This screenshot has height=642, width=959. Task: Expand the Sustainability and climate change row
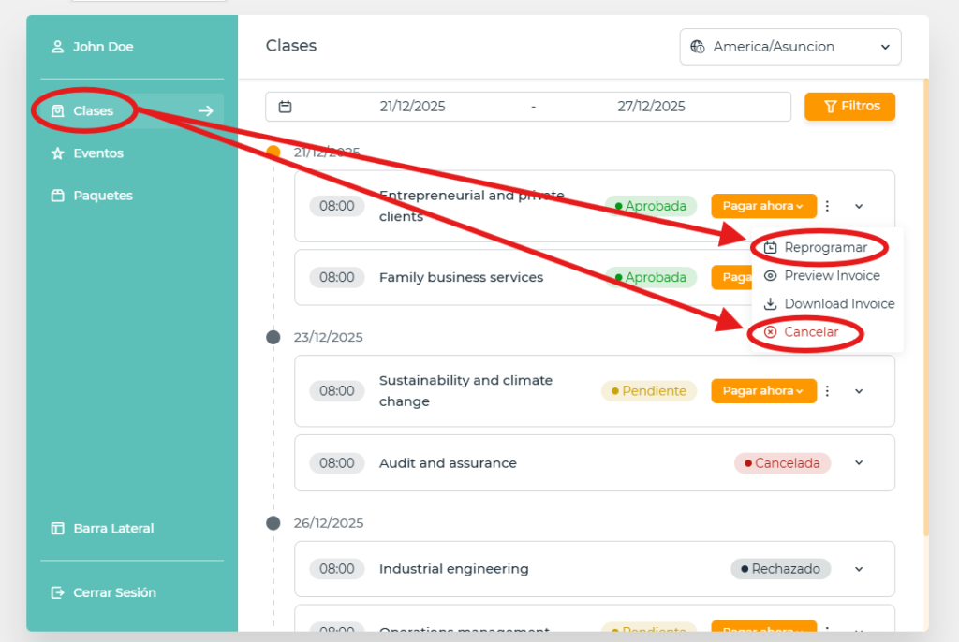pos(859,391)
